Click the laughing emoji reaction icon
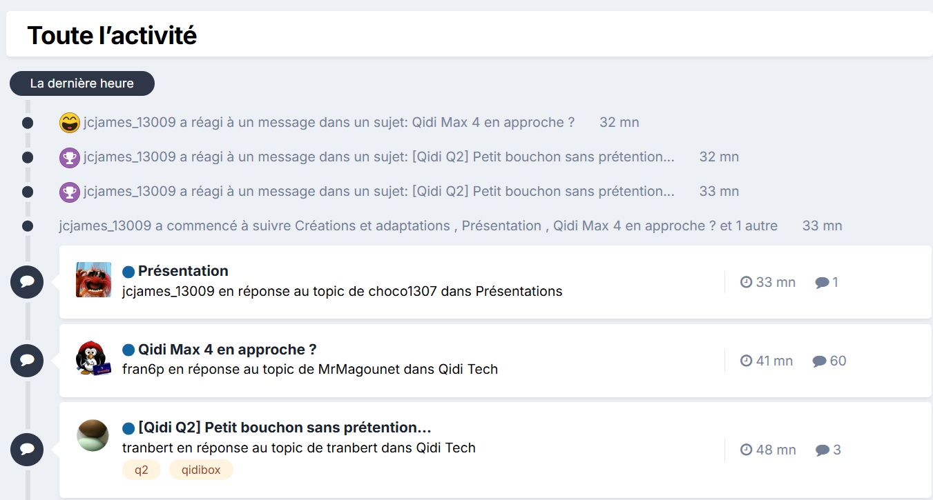 (x=70, y=123)
